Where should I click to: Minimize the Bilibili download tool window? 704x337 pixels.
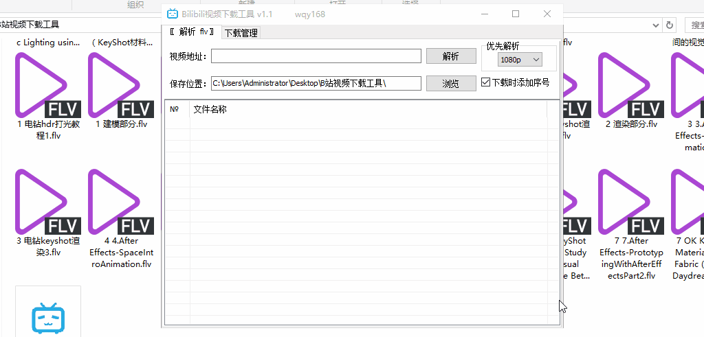(x=484, y=14)
